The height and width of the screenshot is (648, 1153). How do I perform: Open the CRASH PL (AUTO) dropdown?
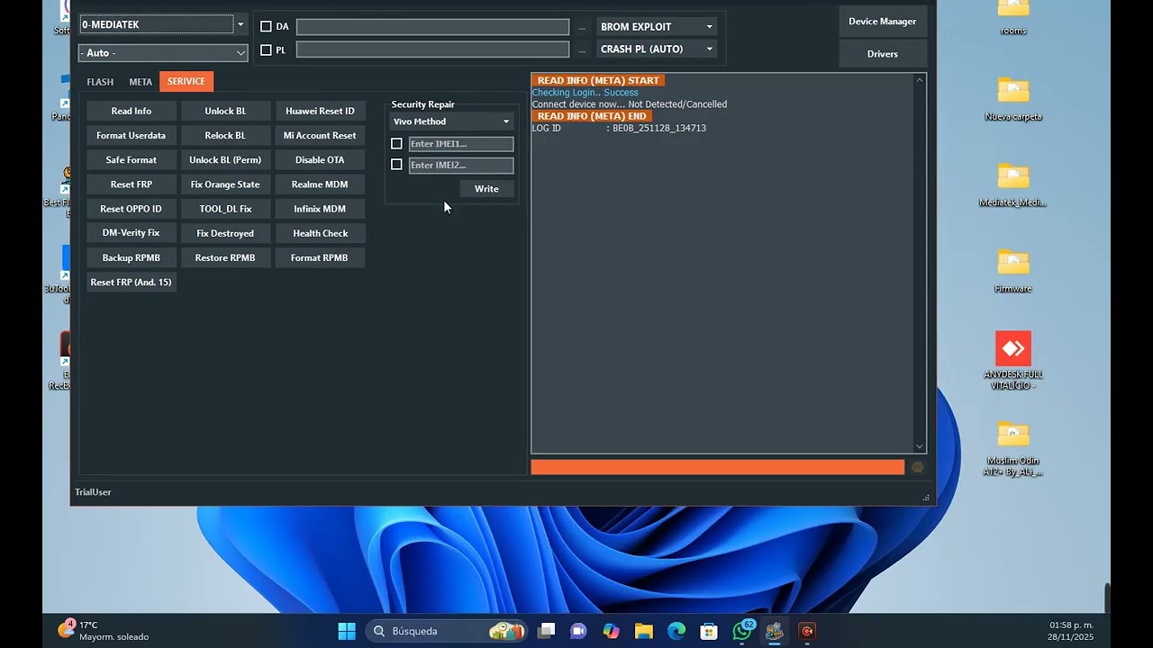tap(657, 49)
